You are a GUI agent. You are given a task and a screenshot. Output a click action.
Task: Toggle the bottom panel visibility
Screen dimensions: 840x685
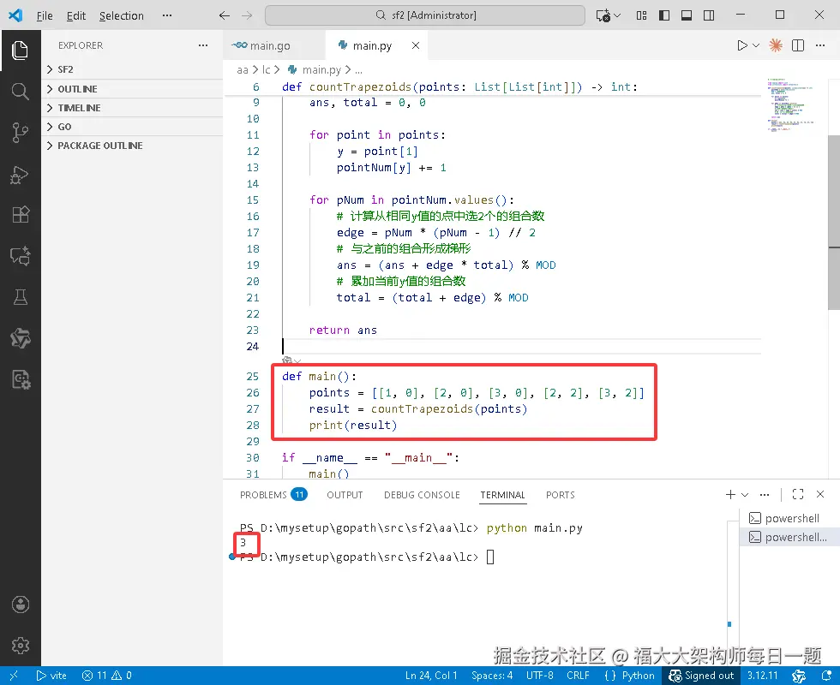point(687,15)
